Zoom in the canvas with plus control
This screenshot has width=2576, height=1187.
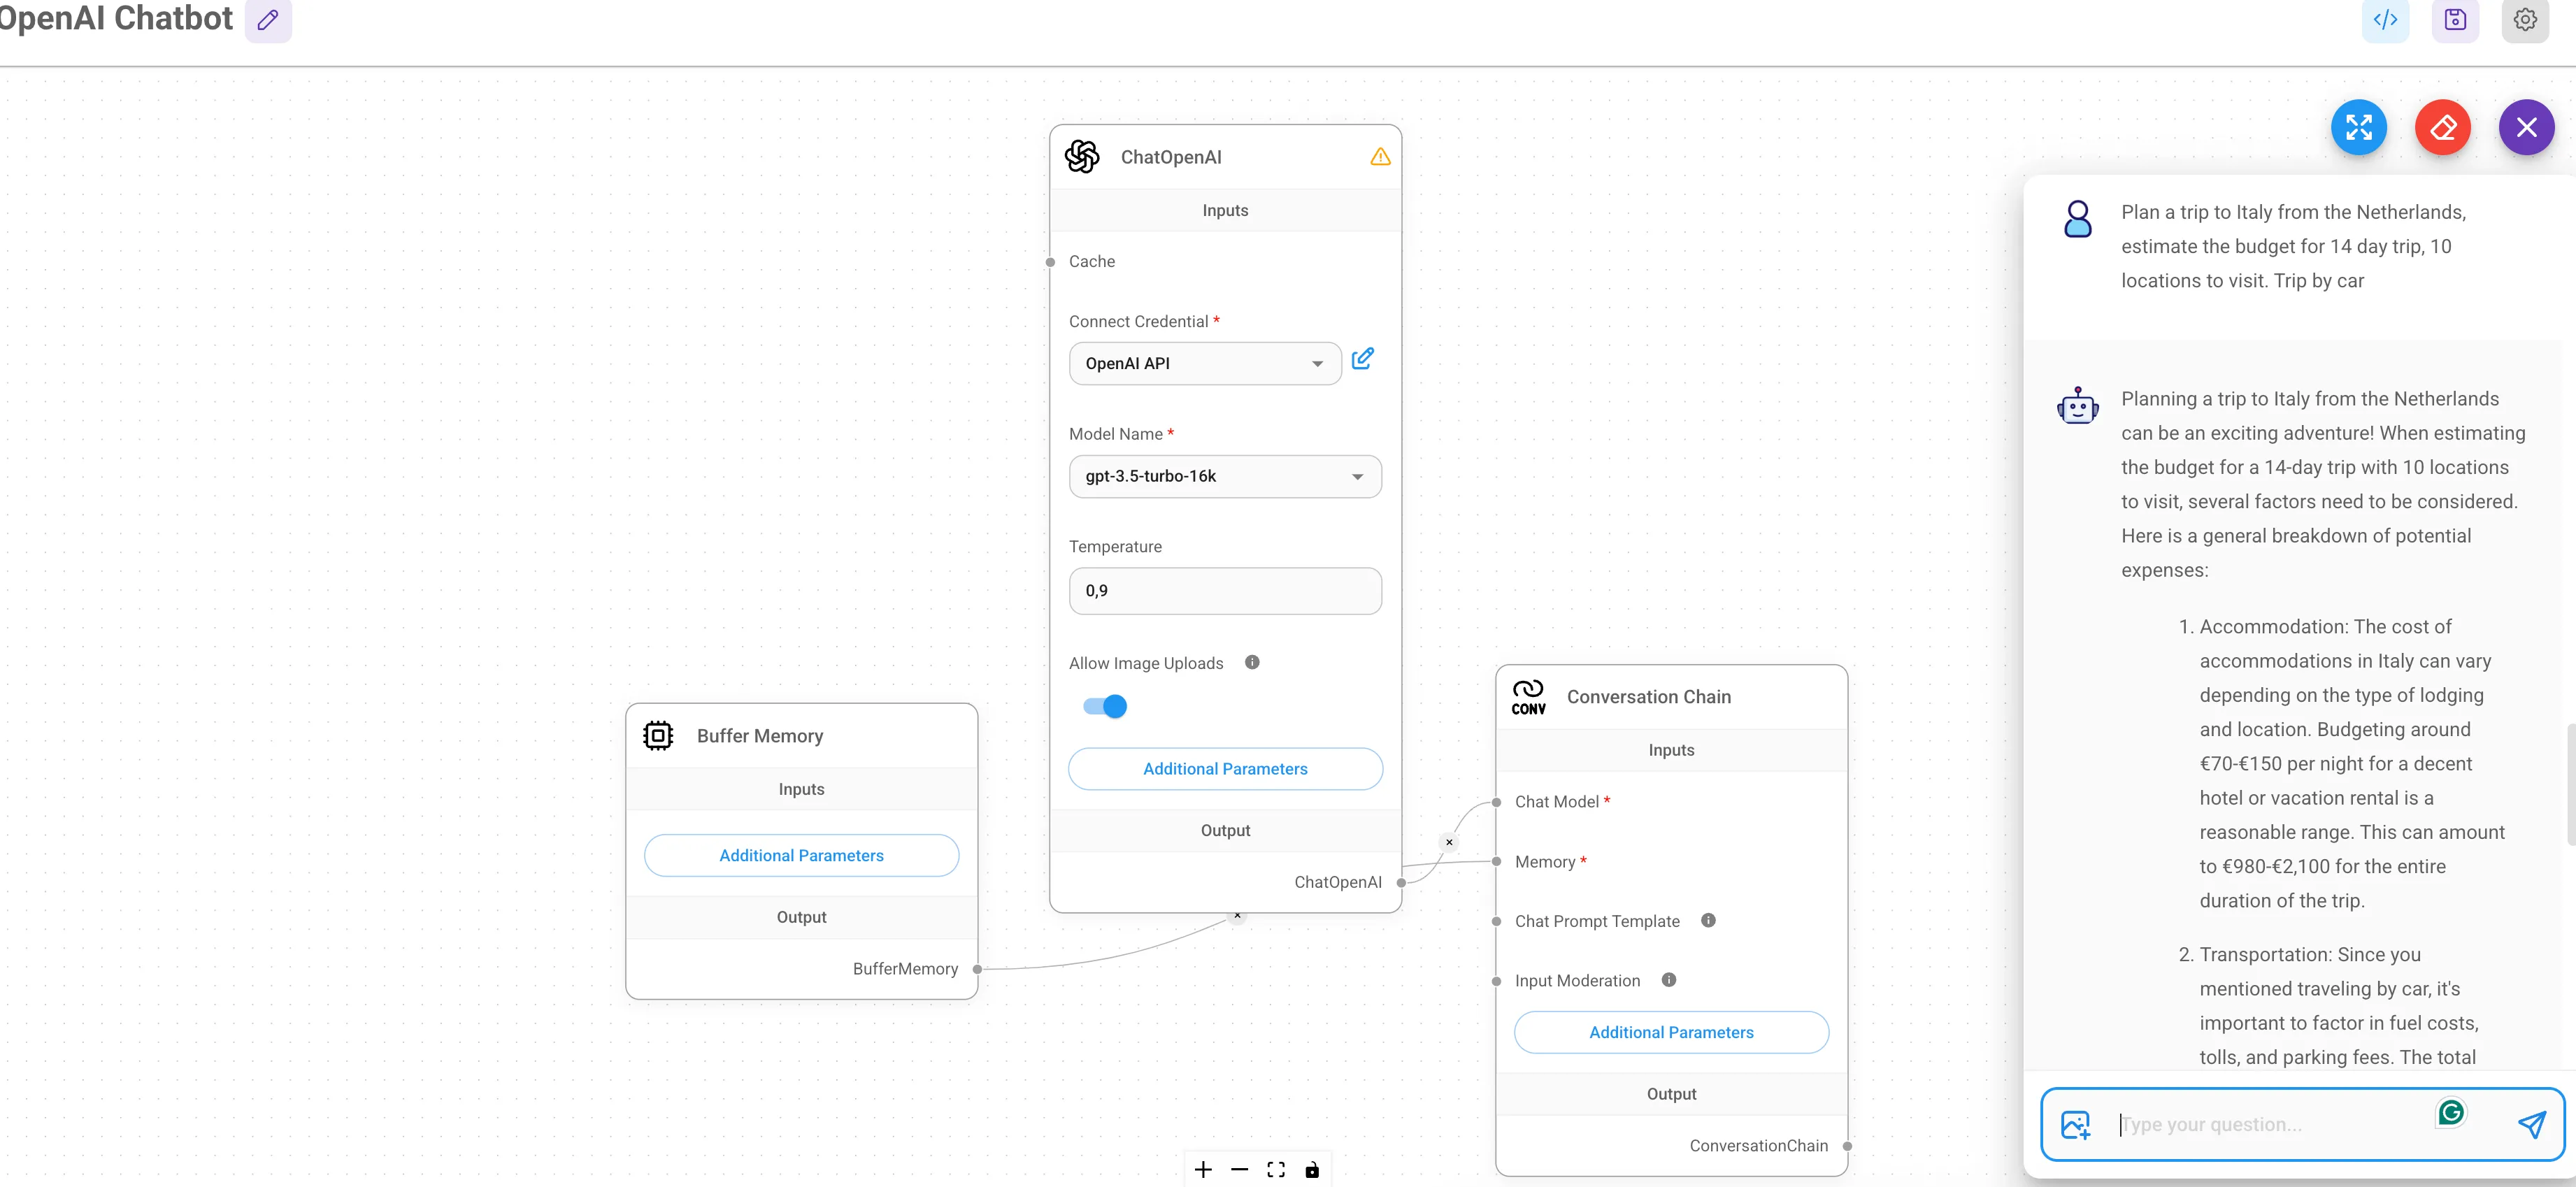point(1203,1170)
